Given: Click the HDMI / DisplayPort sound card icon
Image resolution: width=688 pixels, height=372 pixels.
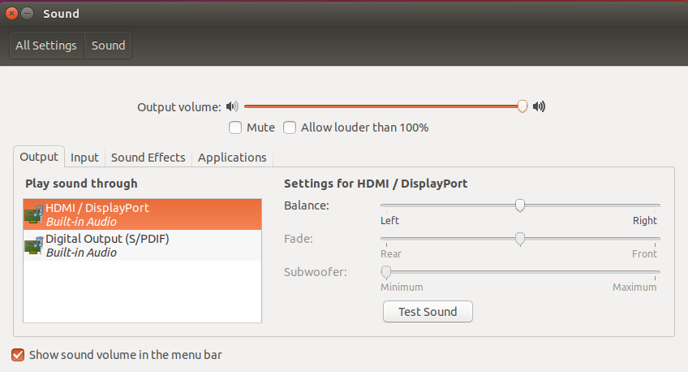Looking at the screenshot, I should [34, 214].
